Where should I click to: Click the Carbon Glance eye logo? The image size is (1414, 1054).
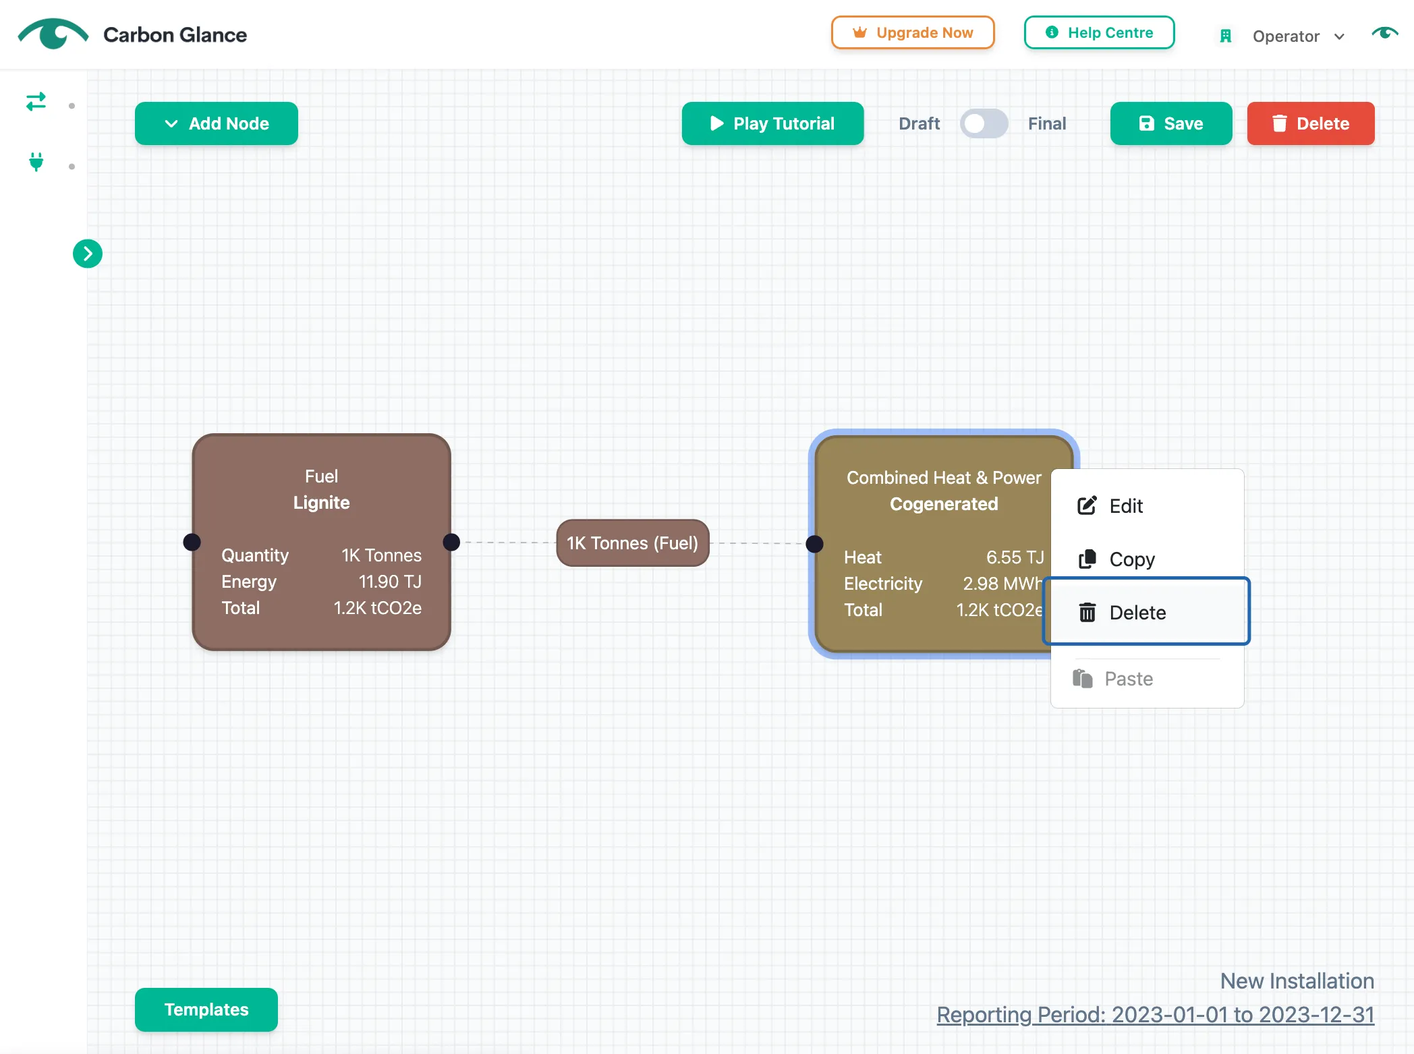click(53, 34)
